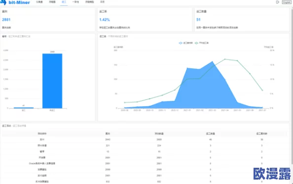Image resolution: width=293 pixels, height=184 pixels.
Task: Open the 日志 tab in top navigation
Action: tap(102, 2)
